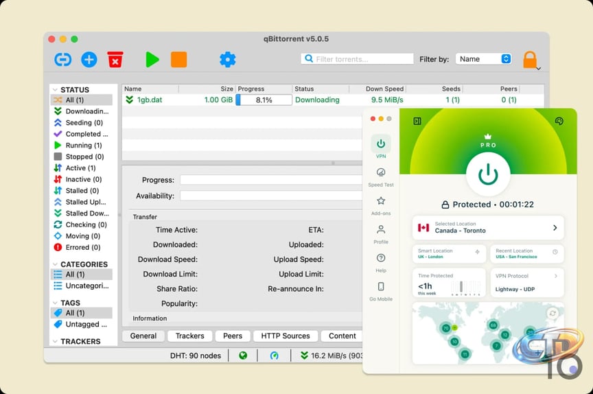This screenshot has width=593, height=394.
Task: Click the download speed 16.2 MiB/s indicator
Action: pyautogui.click(x=332, y=356)
